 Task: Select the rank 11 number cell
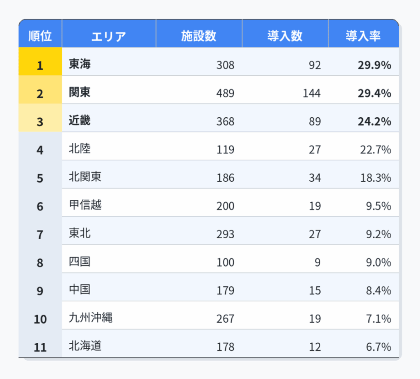tap(40, 347)
